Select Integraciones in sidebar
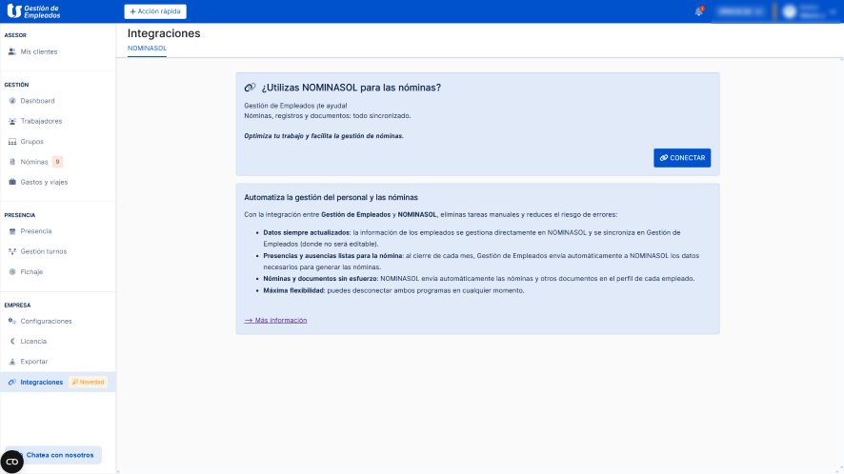 42,382
